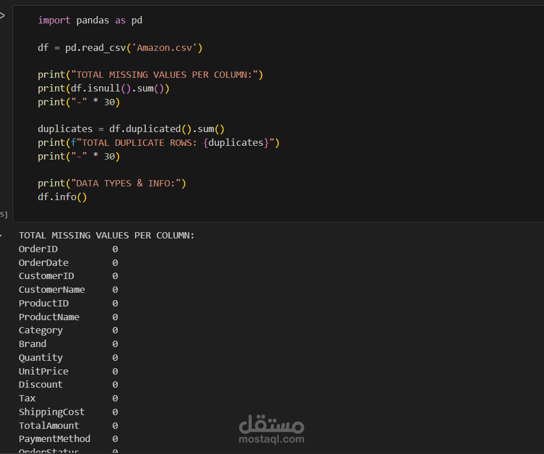544x454 pixels.
Task: Place cursor on the import pandas line
Action: [x=90, y=21]
